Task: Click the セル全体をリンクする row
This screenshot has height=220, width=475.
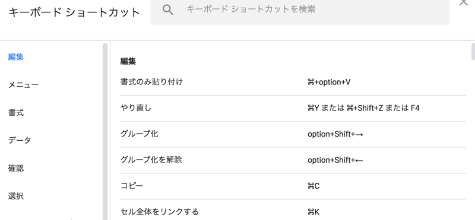Action: pos(293,212)
